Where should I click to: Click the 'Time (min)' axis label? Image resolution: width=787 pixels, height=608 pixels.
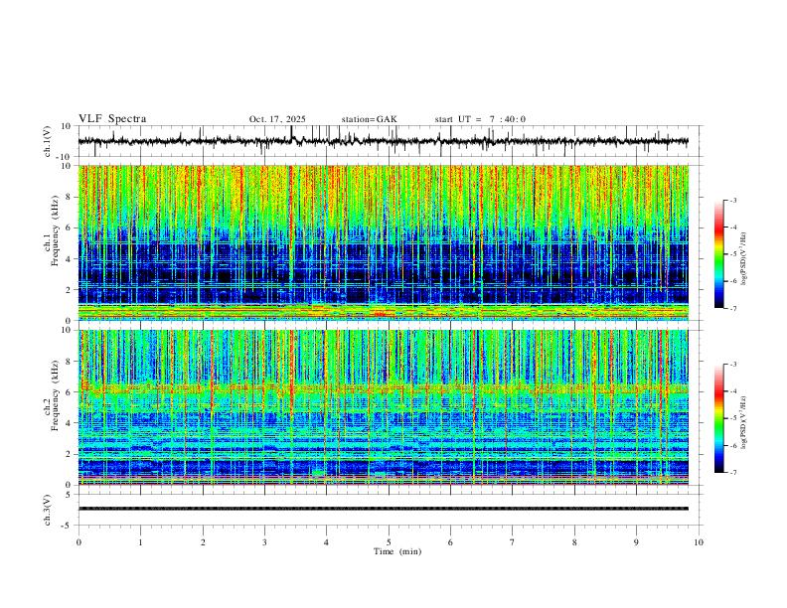click(x=397, y=551)
